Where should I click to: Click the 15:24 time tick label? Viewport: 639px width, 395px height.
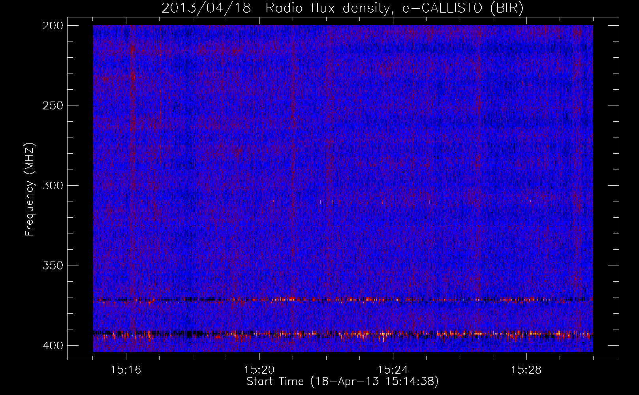coord(393,370)
